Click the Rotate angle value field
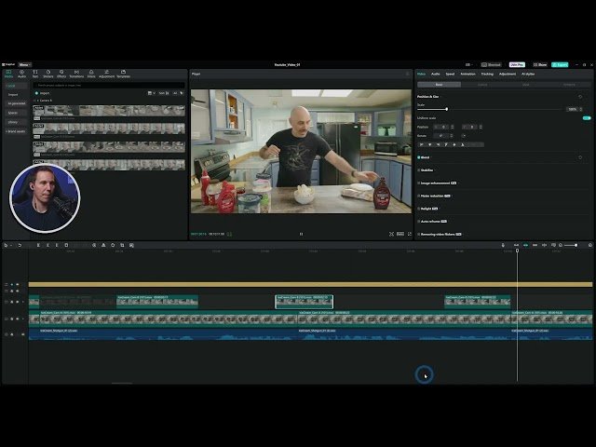596x447 pixels. pos(441,136)
